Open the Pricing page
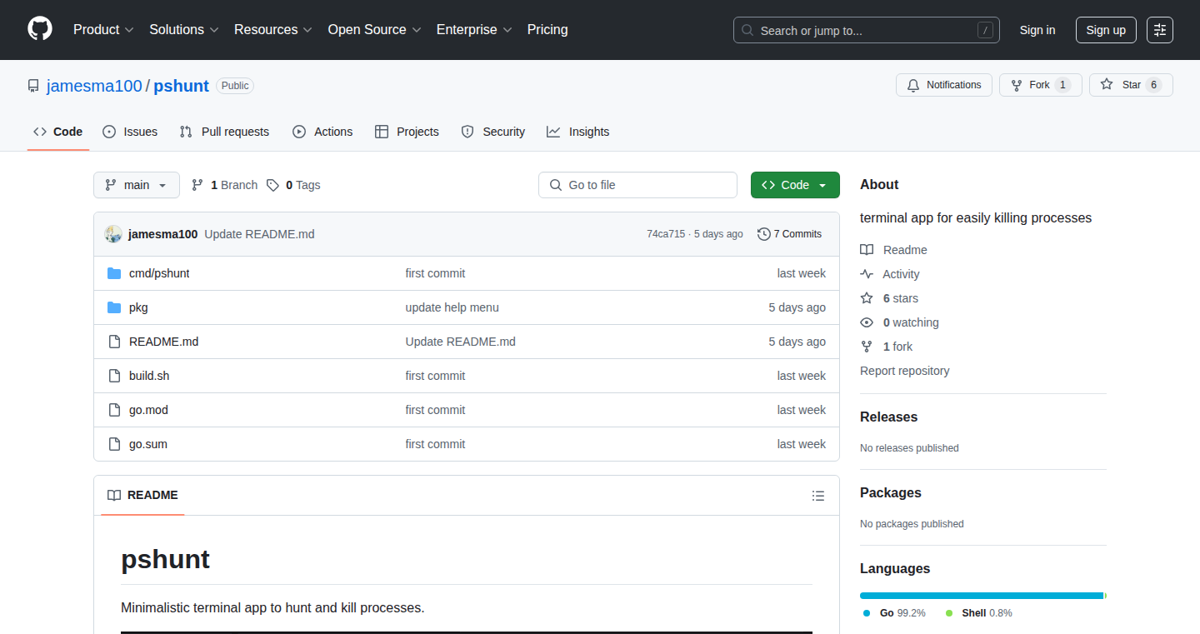The width and height of the screenshot is (1200, 634). (547, 30)
